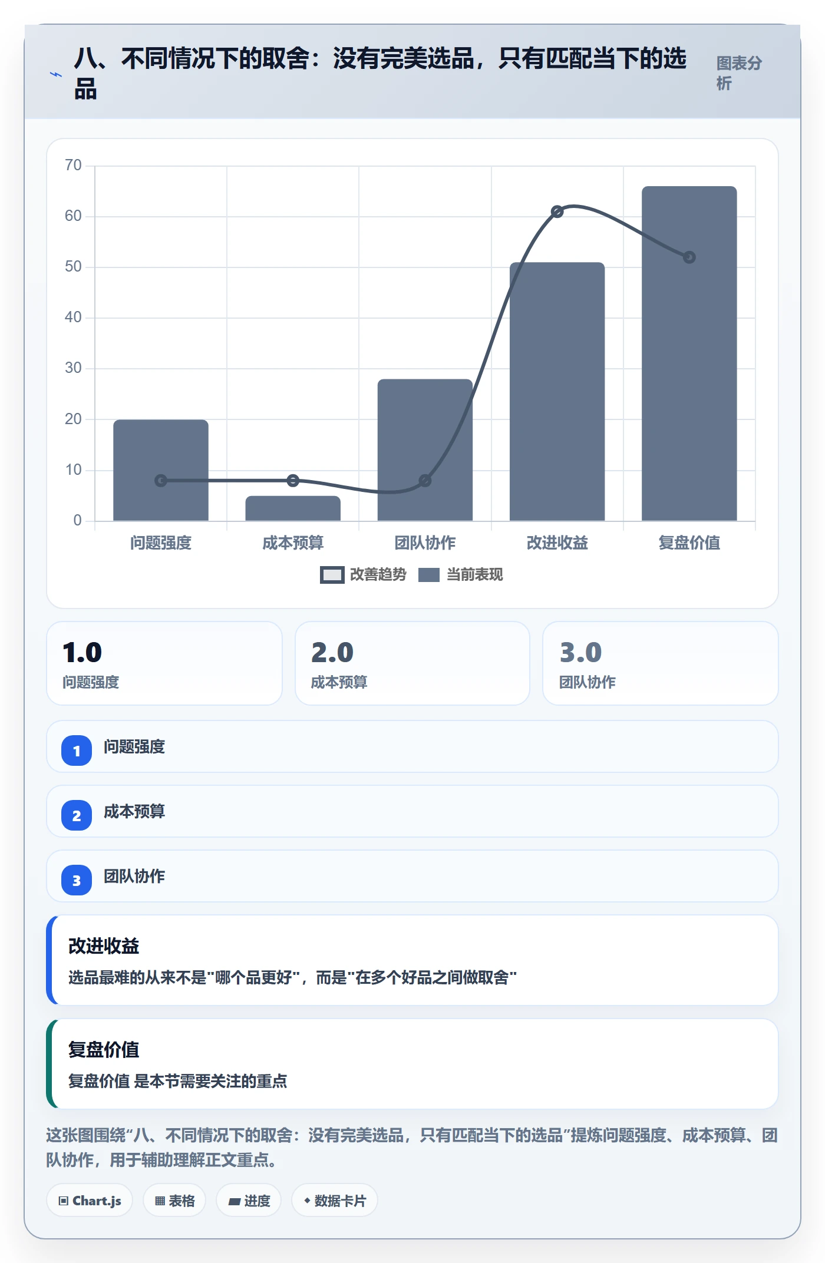The image size is (825, 1263).
Task: Click the 复盘价值 x-axis label
Action: point(689,543)
